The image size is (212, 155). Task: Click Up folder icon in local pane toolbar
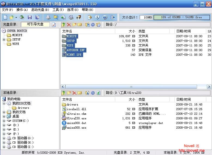63,93
